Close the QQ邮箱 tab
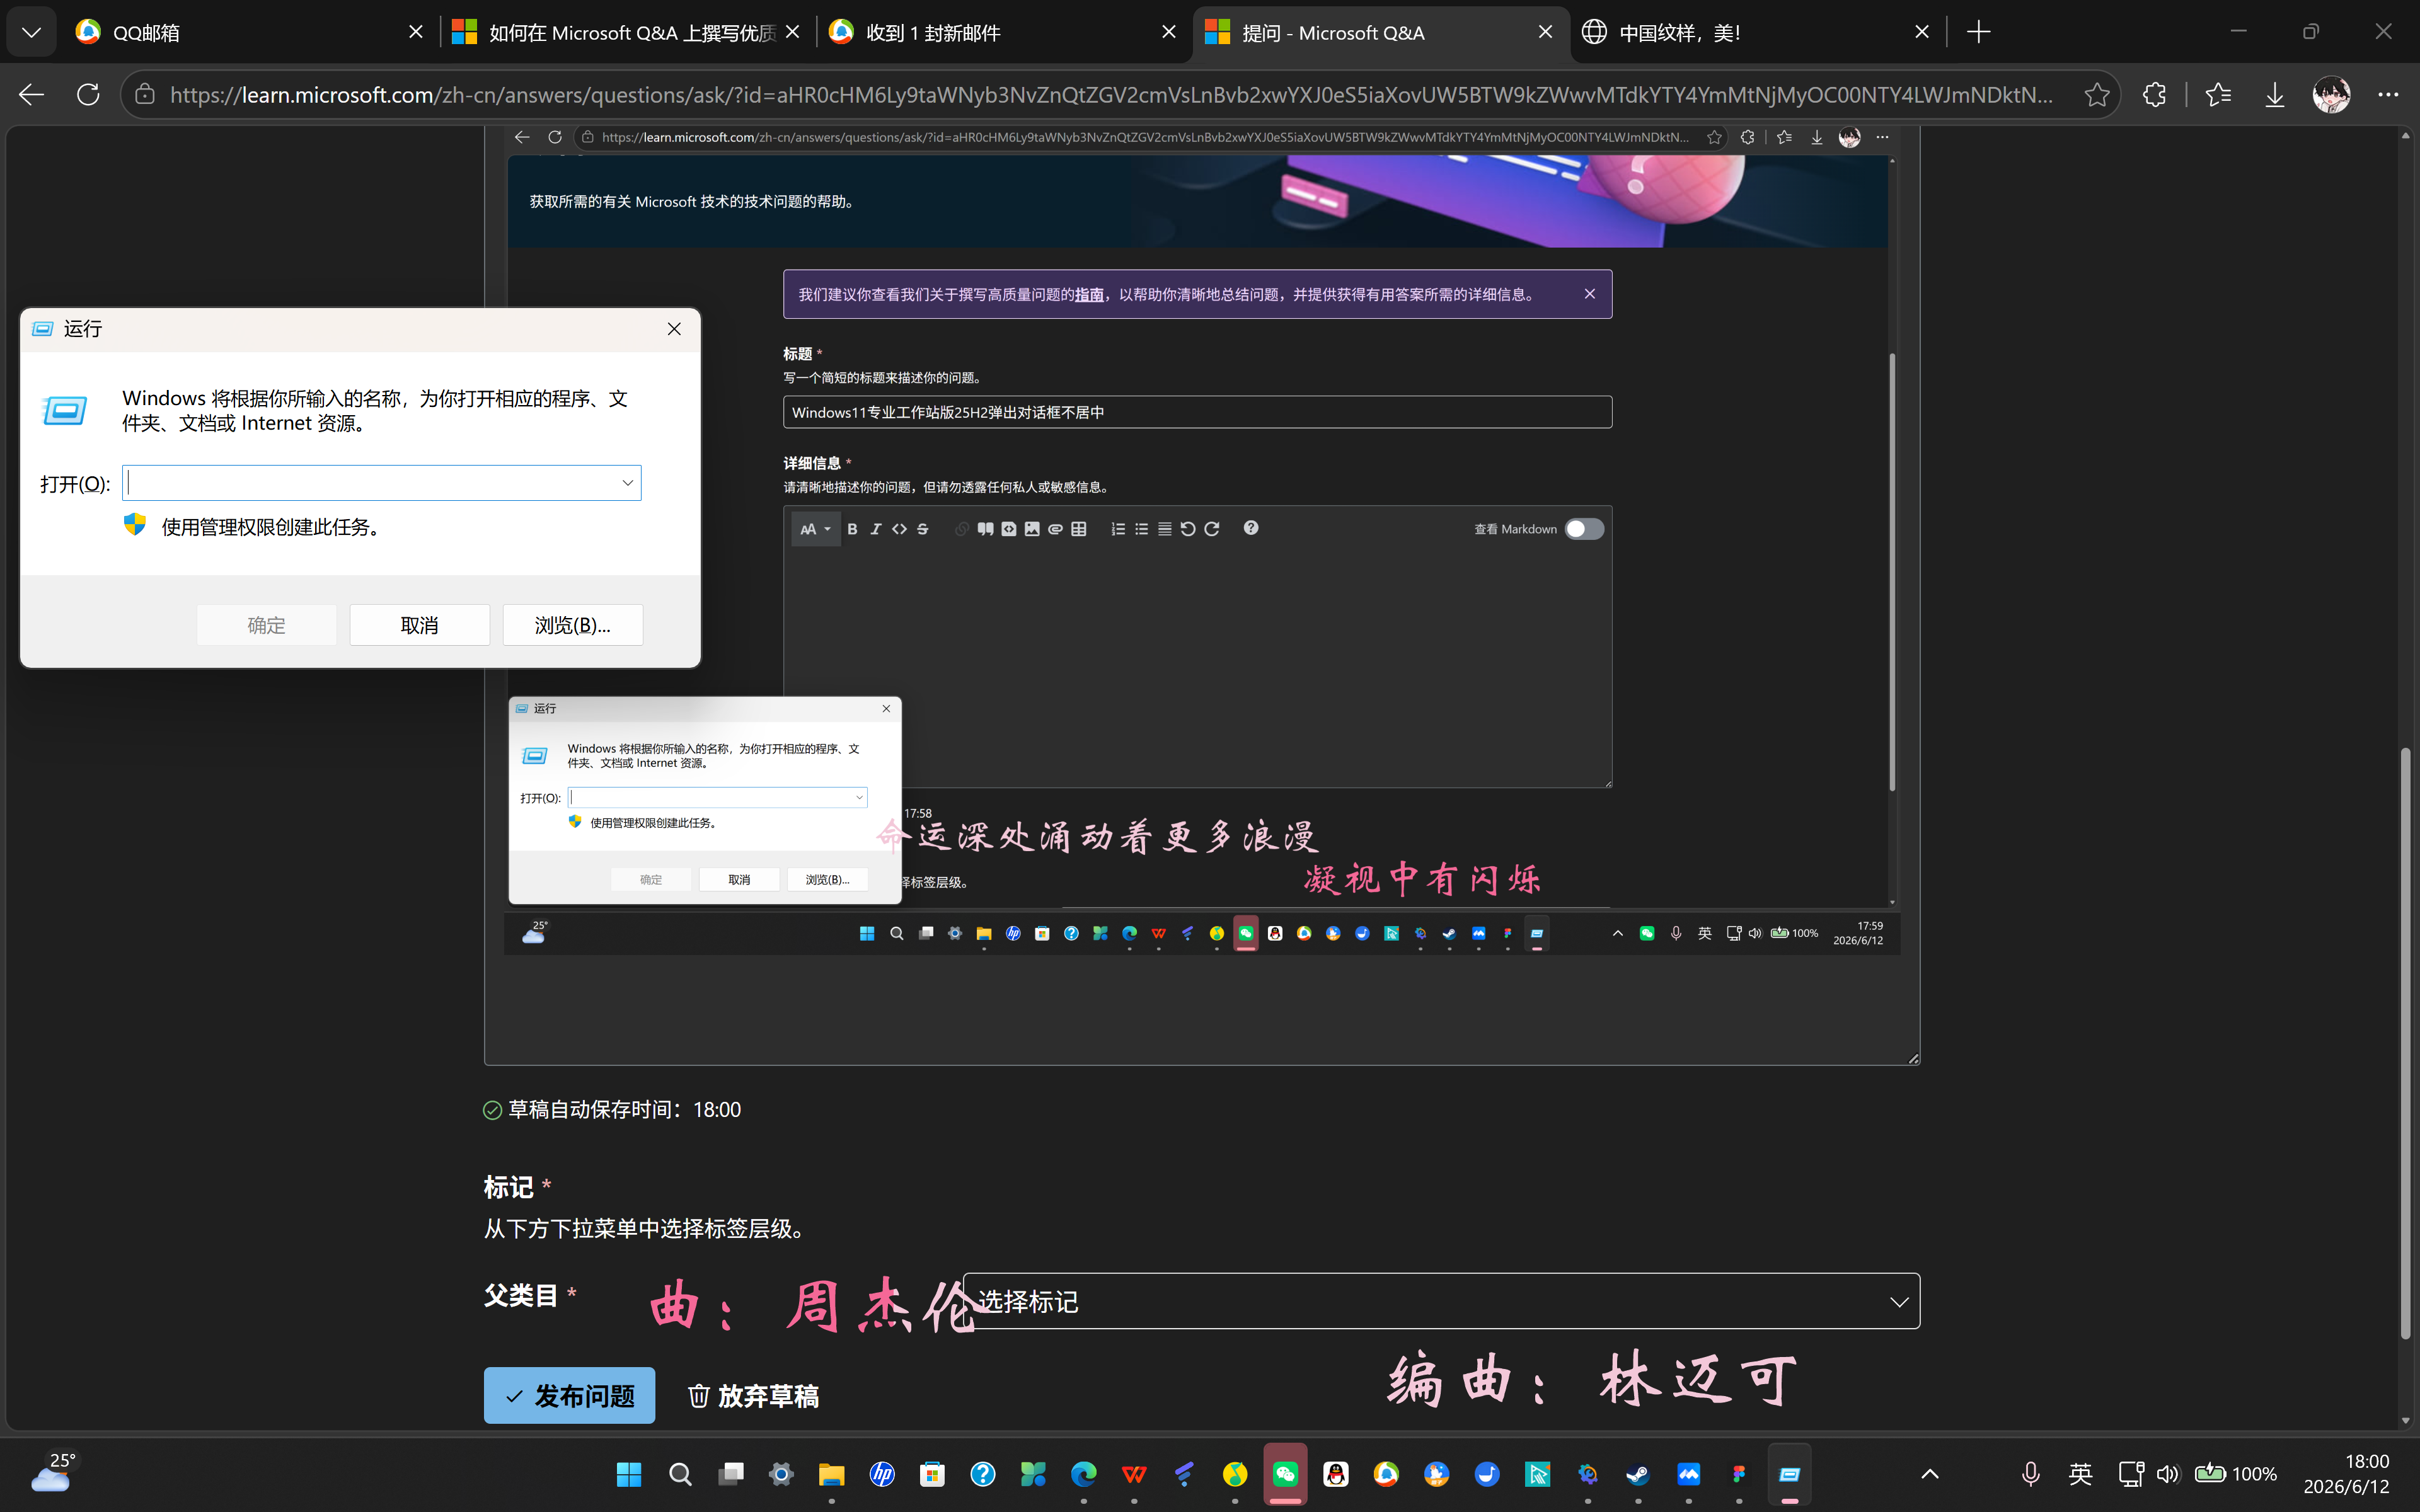The height and width of the screenshot is (1512, 2420). click(416, 32)
